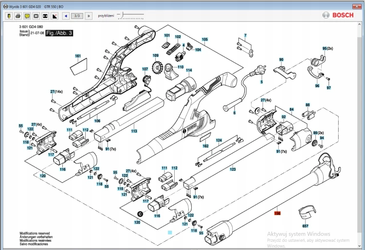
Task: Go to the previous page with the blue arrow
Action: [66, 16]
